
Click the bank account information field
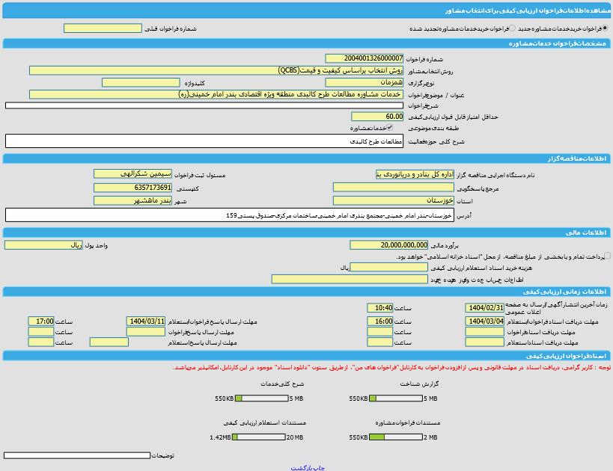click(x=350, y=279)
